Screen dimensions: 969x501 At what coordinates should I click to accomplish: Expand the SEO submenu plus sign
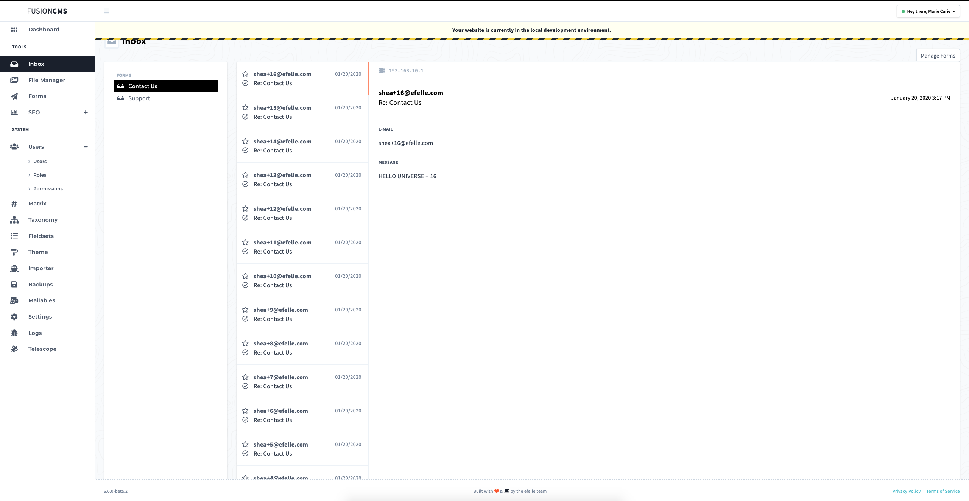[x=86, y=112]
